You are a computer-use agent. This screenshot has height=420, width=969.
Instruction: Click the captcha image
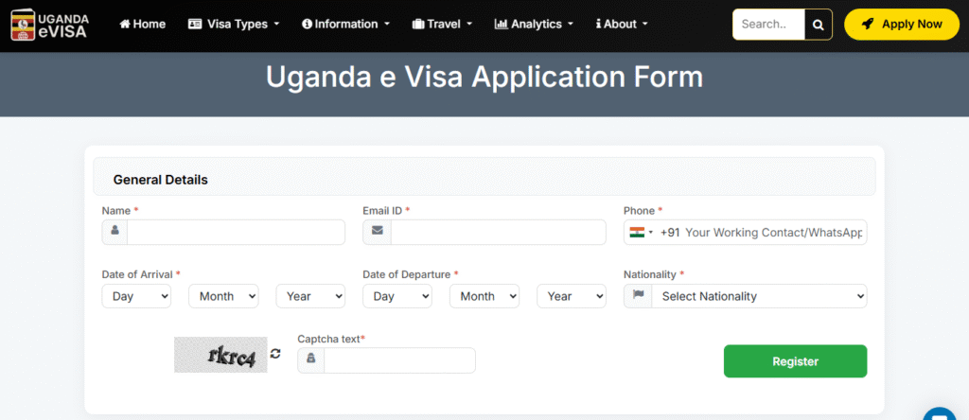pyautogui.click(x=220, y=354)
